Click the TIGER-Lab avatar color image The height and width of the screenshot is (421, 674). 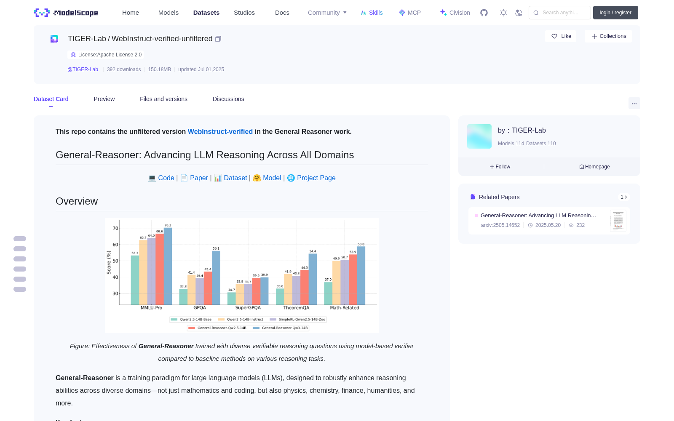(479, 136)
